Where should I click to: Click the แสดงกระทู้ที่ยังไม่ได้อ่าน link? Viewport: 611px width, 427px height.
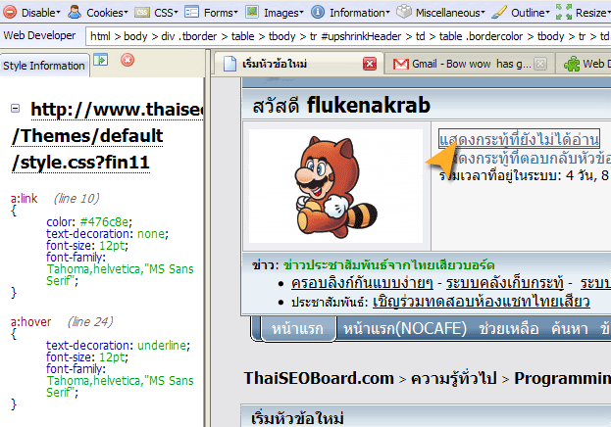(519, 139)
